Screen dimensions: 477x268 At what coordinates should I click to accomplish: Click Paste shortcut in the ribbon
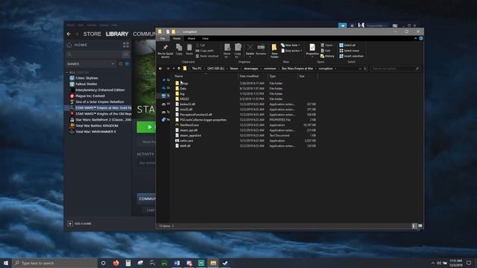coord(207,56)
